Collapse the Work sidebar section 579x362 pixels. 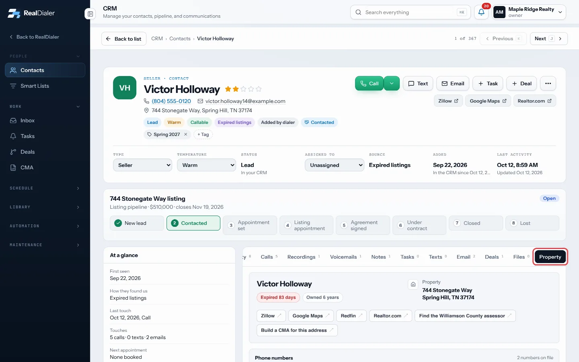coord(45,107)
